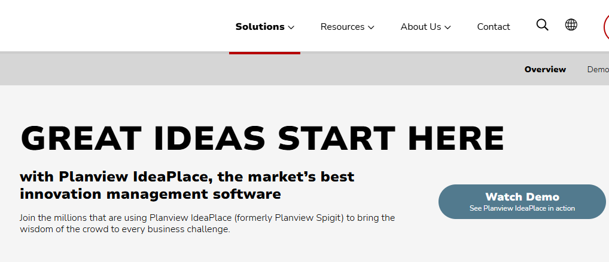The image size is (609, 262).
Task: Open the globe language selector icon
Action: pos(571,25)
